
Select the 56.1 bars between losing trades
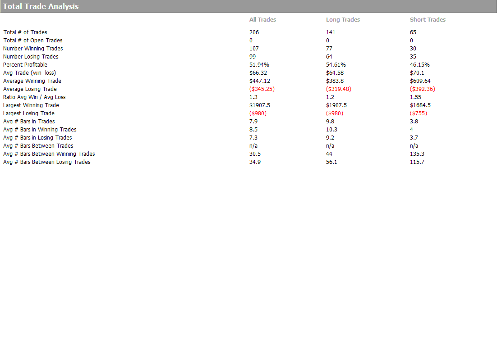pos(331,162)
